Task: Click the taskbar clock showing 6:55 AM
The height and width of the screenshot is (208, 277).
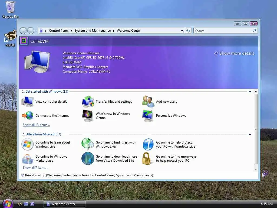Action: [x=266, y=204]
